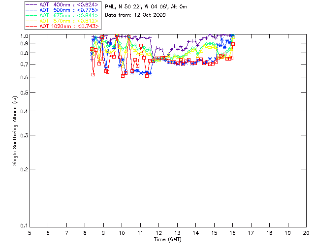The image size is (315, 252).
Task: Click the x-axis label 12
Action: coord(158,233)
